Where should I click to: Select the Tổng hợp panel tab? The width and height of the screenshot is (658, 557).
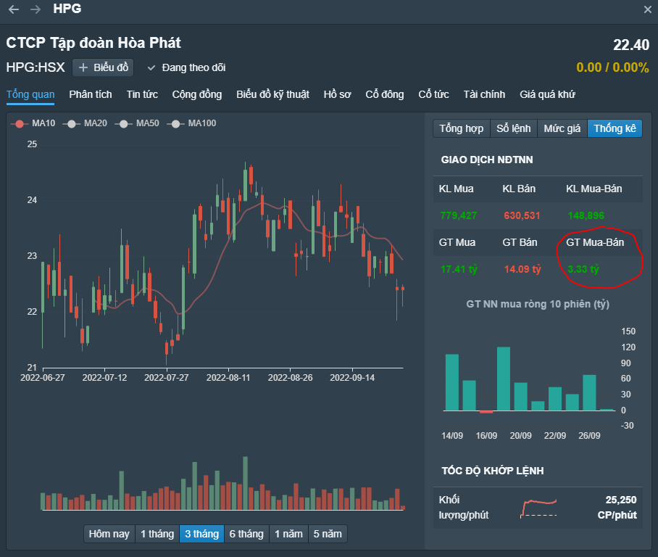tap(461, 128)
